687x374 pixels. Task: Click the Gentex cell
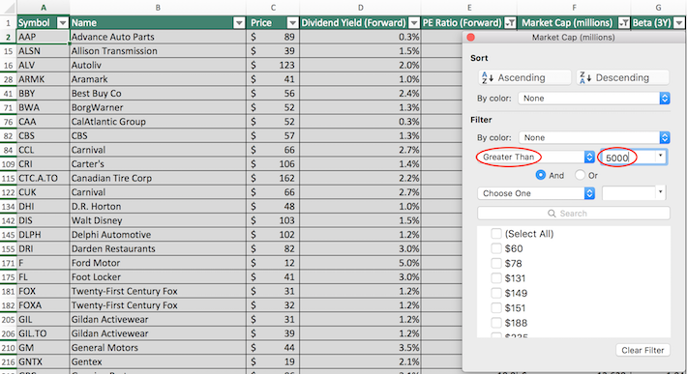158,361
